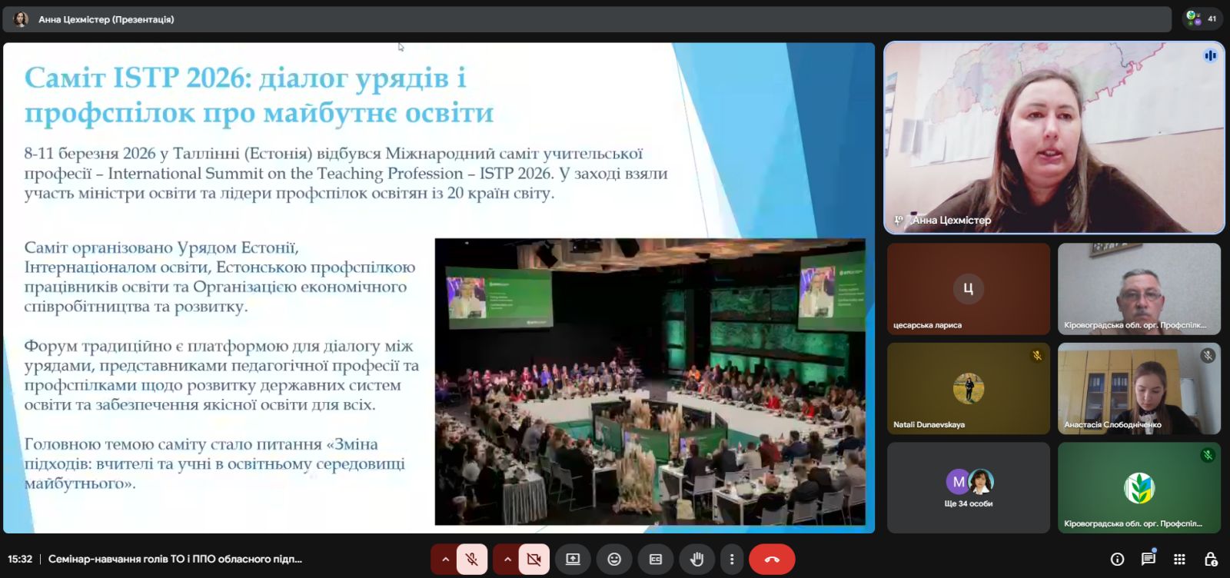The image size is (1230, 578).
Task: Open the chat panel
Action: (1148, 559)
